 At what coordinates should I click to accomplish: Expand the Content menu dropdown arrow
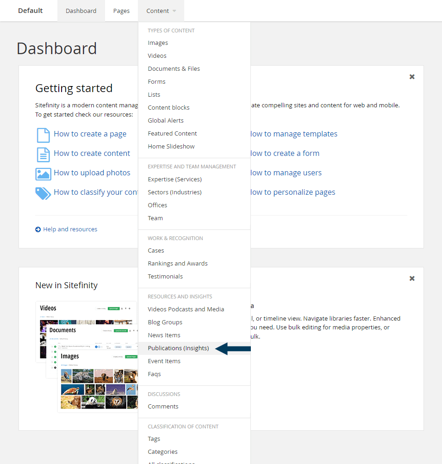(174, 11)
